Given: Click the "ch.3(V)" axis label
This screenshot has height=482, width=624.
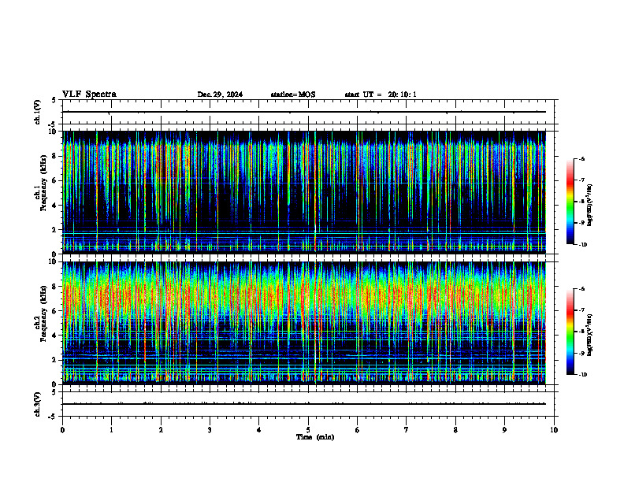Looking at the screenshot, I should pyautogui.click(x=38, y=404).
